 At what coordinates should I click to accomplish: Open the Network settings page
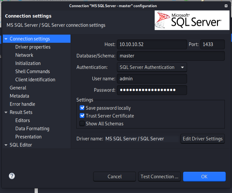click(24, 55)
